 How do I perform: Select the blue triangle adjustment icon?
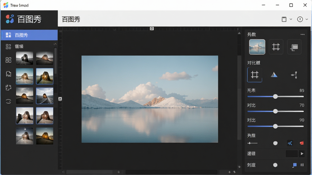click(274, 75)
